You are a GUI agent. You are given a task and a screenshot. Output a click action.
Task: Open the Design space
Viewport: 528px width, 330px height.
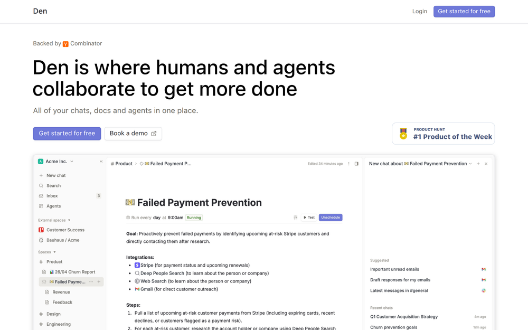point(53,314)
